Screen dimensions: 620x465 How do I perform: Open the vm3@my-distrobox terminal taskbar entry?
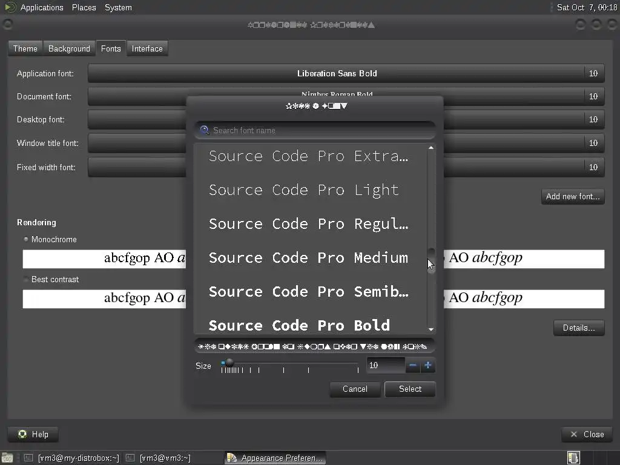(72, 458)
